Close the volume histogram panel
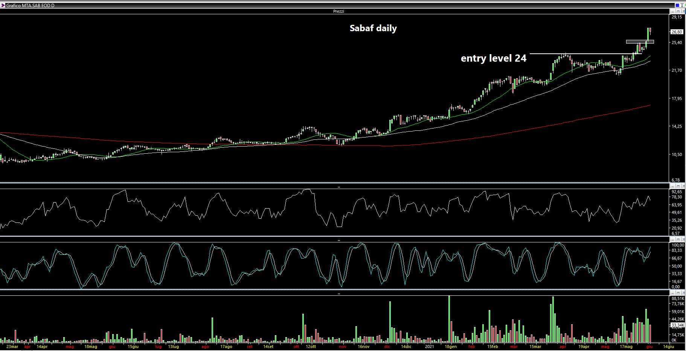This screenshot has height=351, width=686. pos(683,293)
